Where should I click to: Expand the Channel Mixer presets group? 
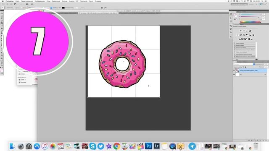[x=235, y=54]
